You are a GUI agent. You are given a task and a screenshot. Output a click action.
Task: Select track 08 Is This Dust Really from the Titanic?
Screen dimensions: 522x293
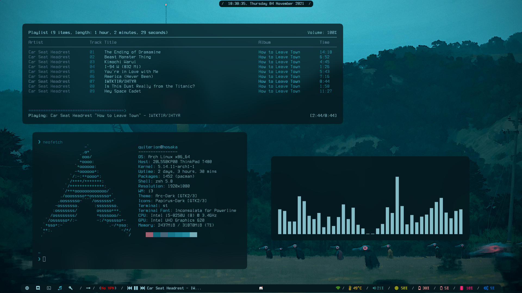(x=182, y=86)
